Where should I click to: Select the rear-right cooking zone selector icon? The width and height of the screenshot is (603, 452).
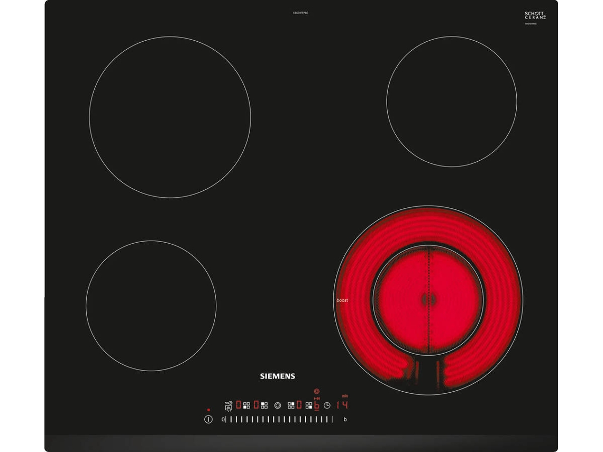point(291,405)
